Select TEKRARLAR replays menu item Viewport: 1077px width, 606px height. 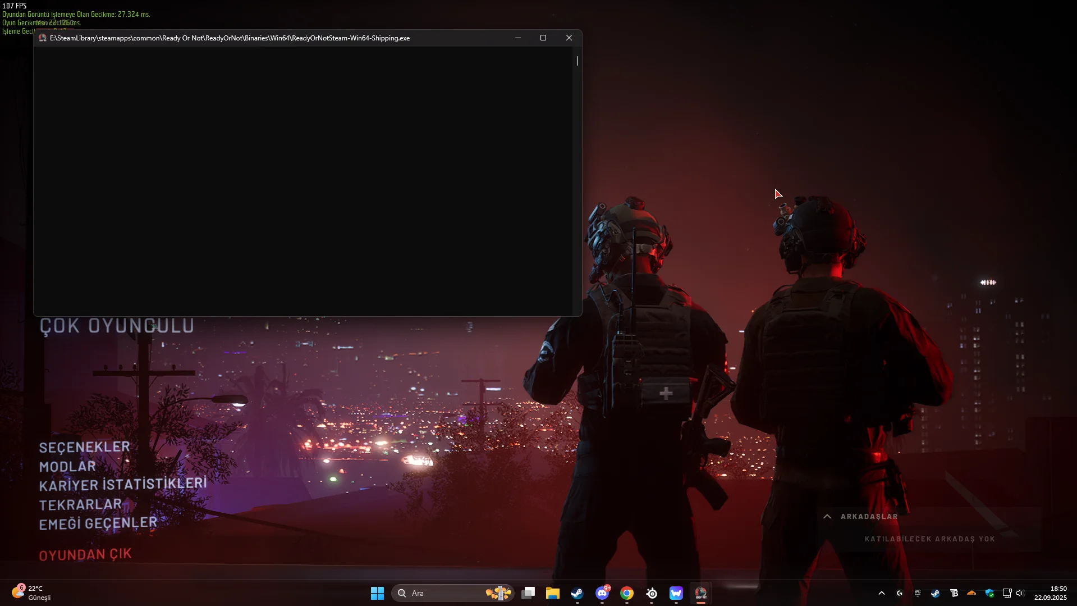[80, 504]
